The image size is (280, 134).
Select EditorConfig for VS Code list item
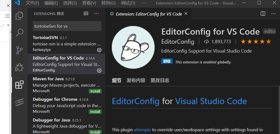(x=66, y=64)
